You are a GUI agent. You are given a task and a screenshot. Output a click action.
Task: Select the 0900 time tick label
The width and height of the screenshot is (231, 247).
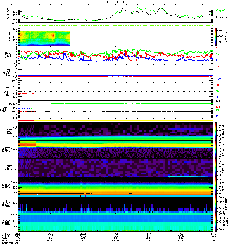click(115, 241)
